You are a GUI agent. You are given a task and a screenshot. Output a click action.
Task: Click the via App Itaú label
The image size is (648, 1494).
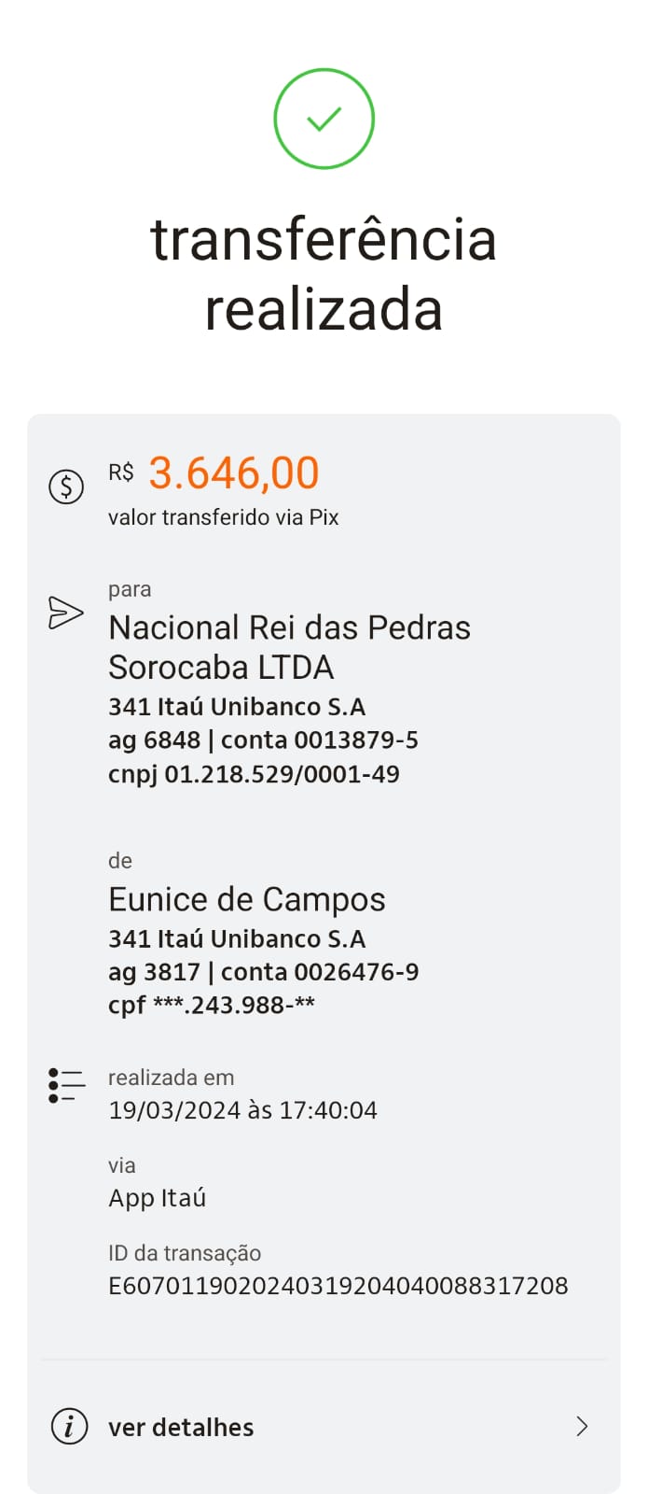click(x=157, y=1197)
